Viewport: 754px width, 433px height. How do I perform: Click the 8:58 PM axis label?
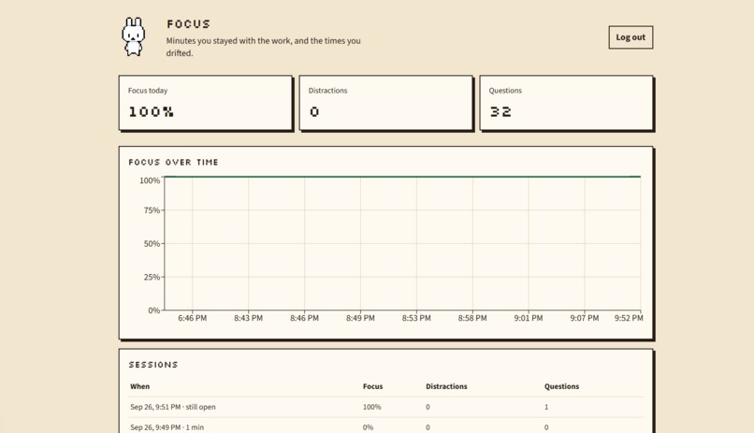click(472, 318)
